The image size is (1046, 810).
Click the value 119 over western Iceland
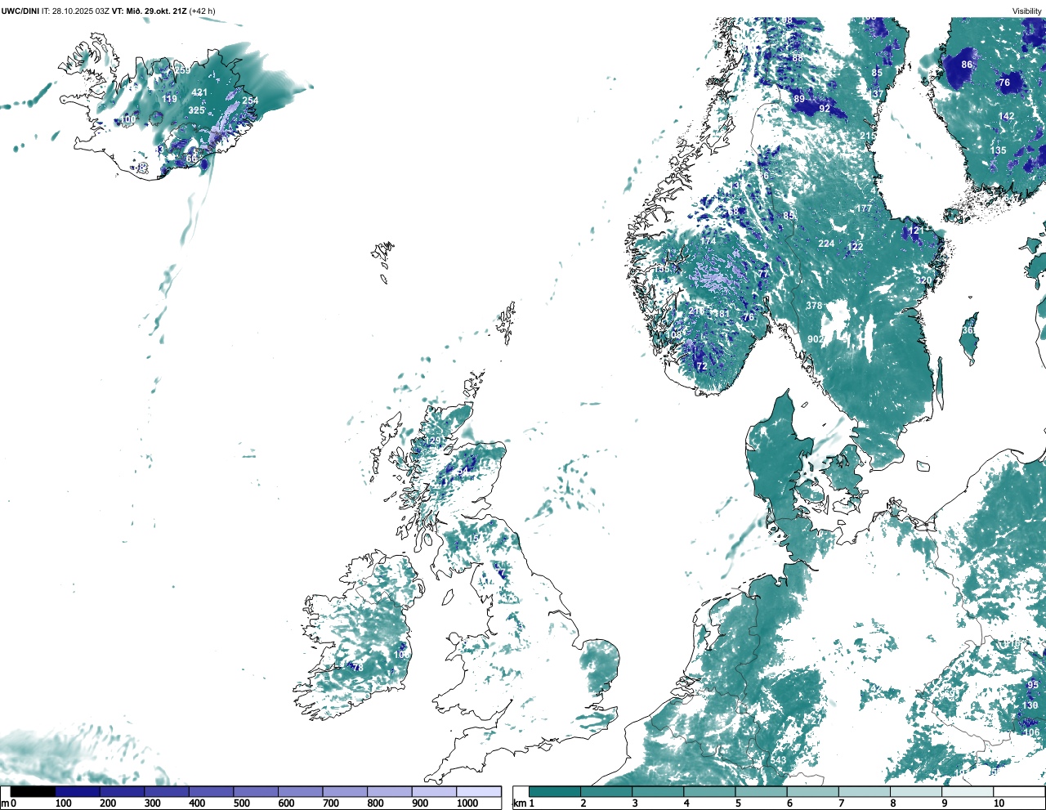tap(169, 100)
